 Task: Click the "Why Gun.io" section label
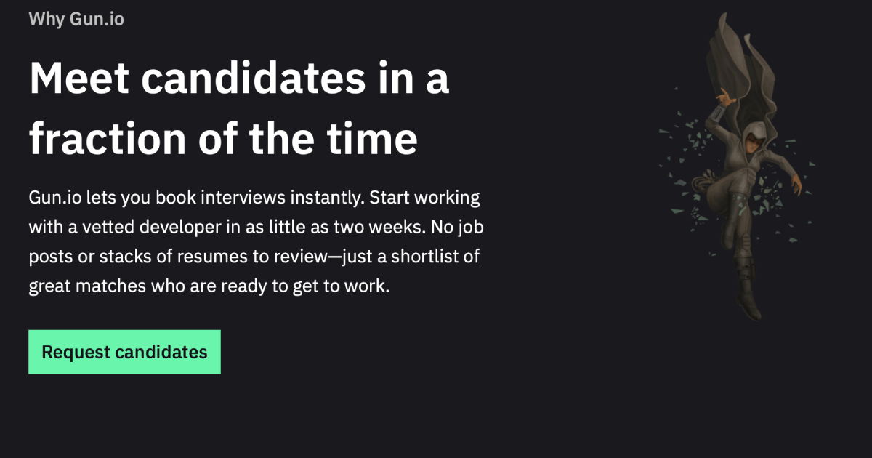76,19
